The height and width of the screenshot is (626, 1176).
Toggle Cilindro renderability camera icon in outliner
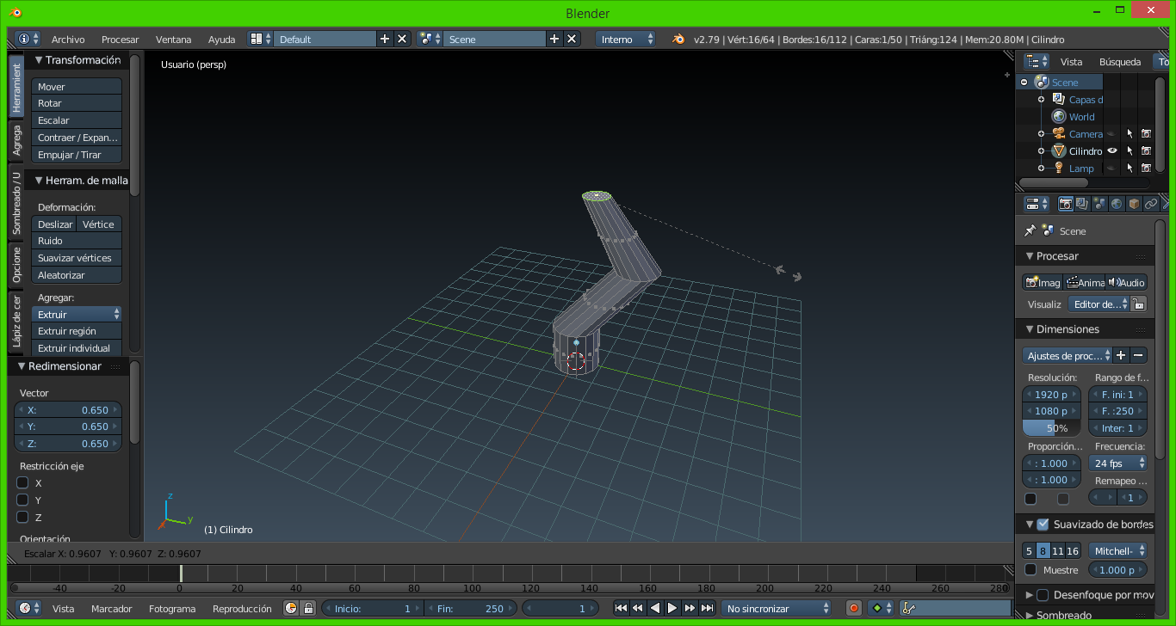pyautogui.click(x=1146, y=151)
